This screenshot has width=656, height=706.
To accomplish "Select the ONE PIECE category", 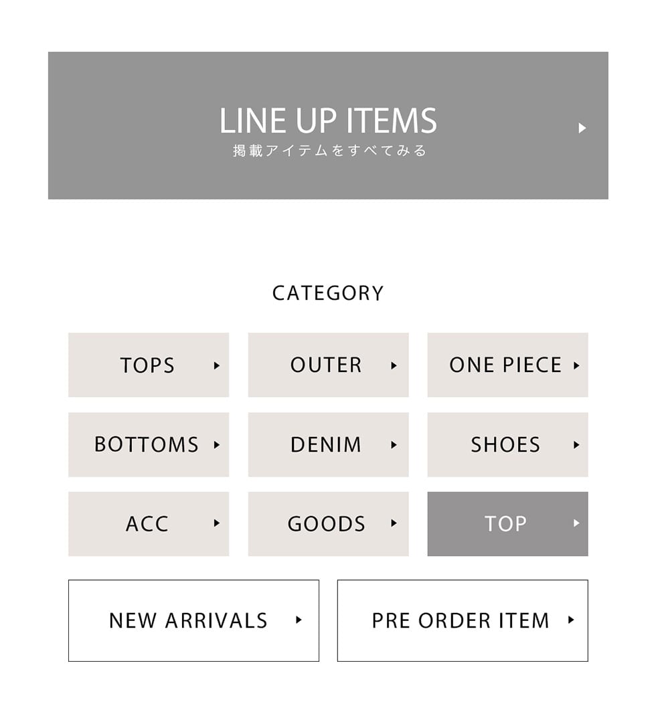I will coord(507,365).
